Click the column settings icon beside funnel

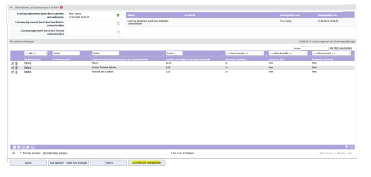351,147
